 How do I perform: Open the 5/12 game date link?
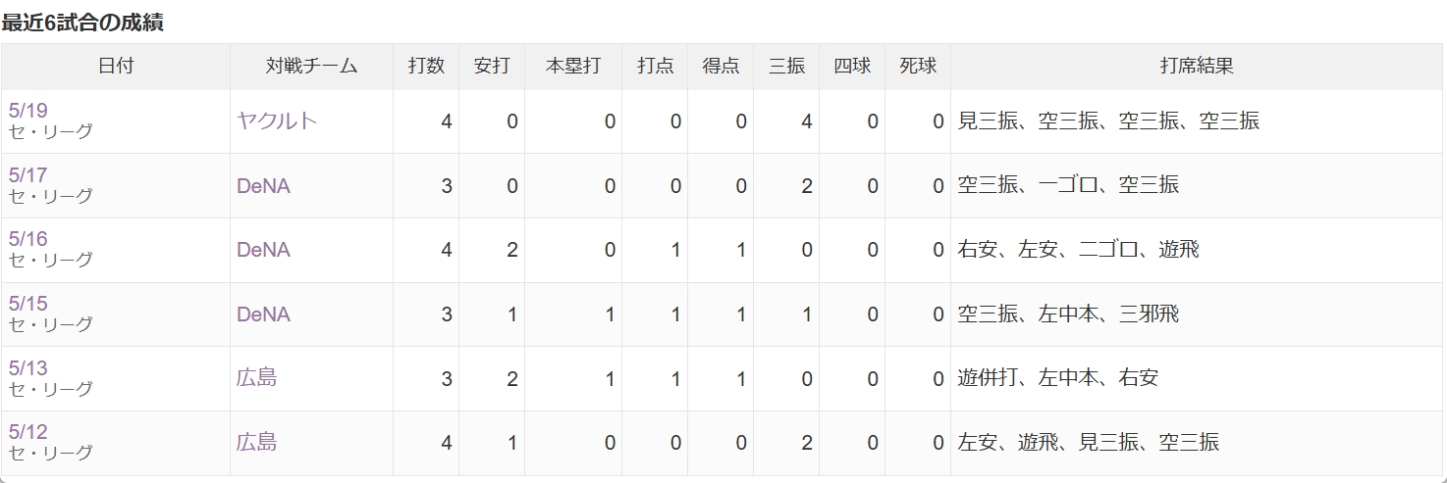(27, 433)
